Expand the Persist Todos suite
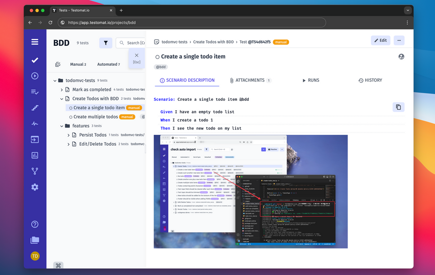Screen dimensions: 435x275 point(68,135)
